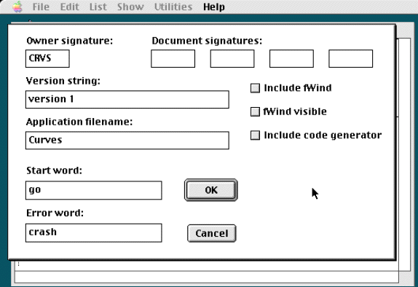Check Include code generator option
Screen dimensions: 418x287
(x=255, y=135)
